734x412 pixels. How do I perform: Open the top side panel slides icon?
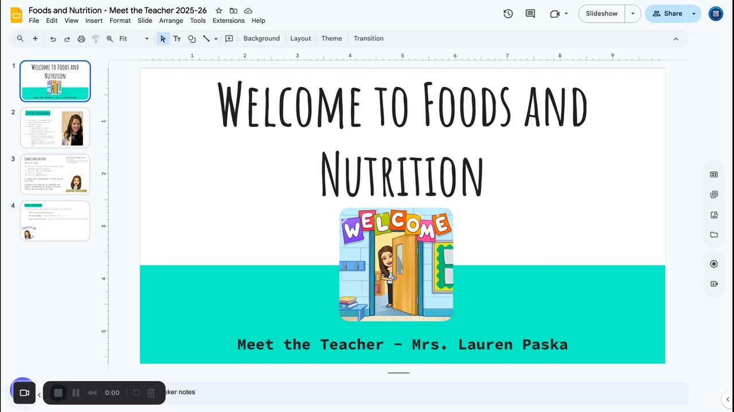pos(714,175)
